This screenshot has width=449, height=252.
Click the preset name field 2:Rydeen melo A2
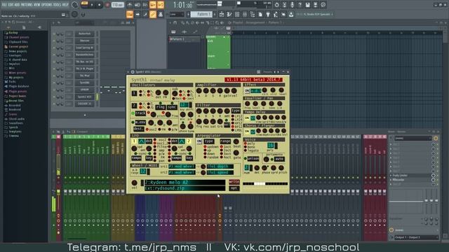(185, 182)
